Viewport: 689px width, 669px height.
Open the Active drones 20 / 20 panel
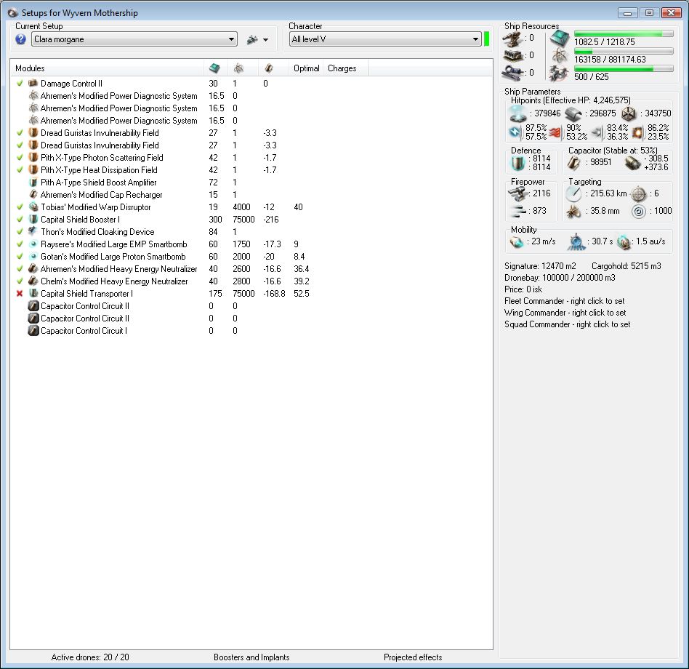click(x=90, y=657)
